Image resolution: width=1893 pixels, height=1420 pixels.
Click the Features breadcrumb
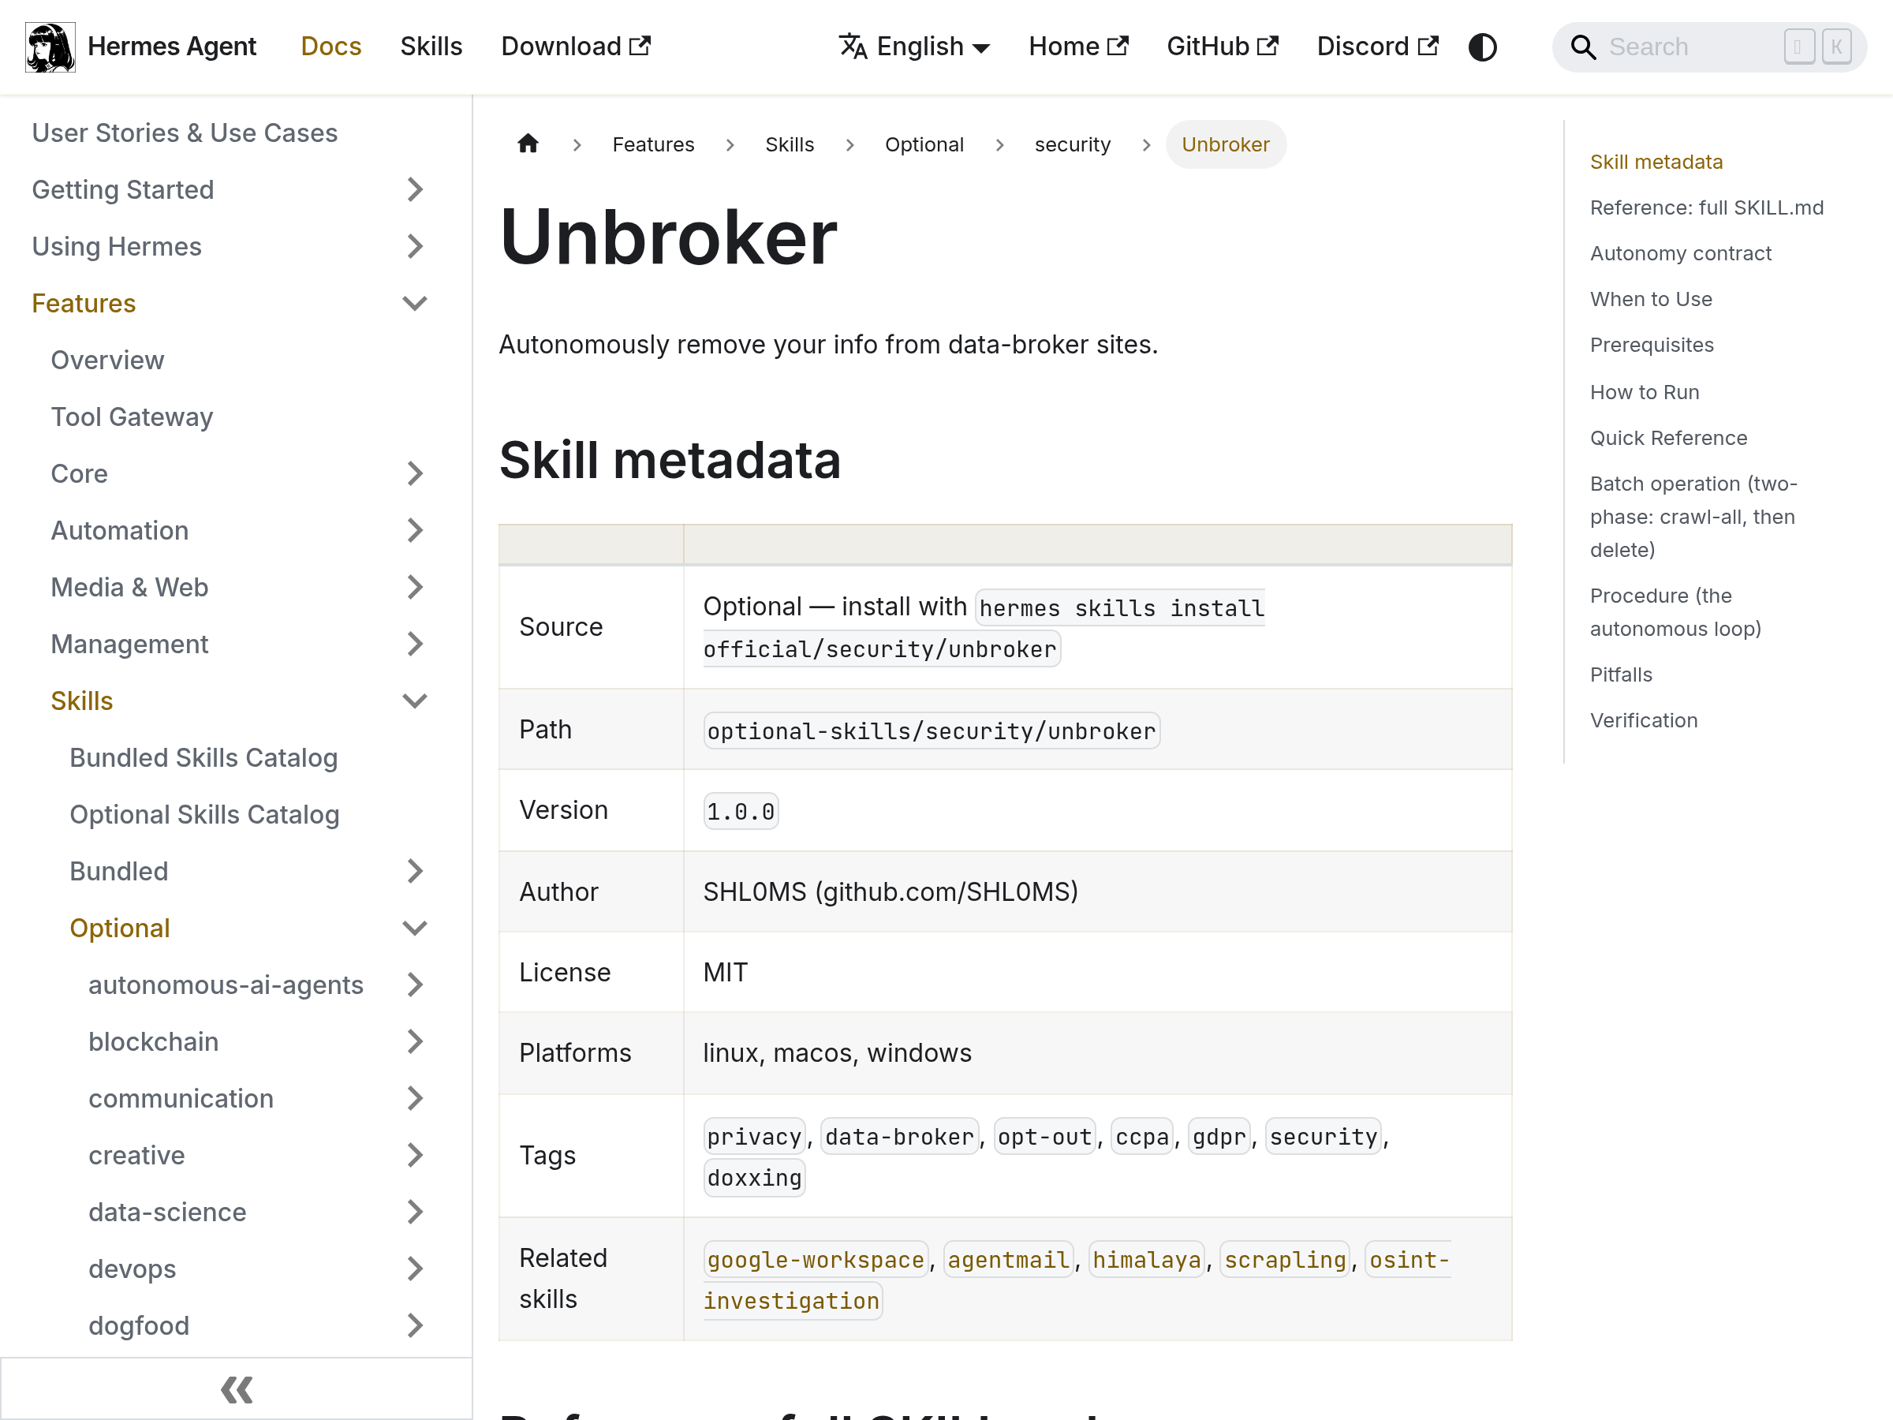[653, 144]
